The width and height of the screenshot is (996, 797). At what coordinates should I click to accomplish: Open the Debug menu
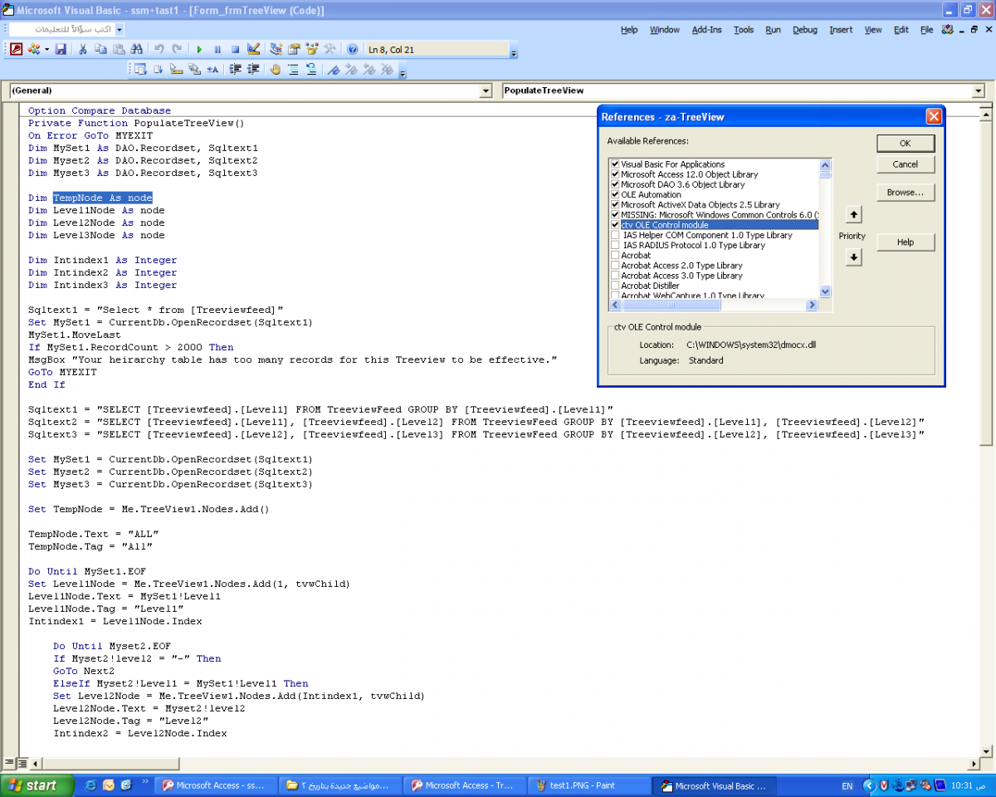coord(805,30)
